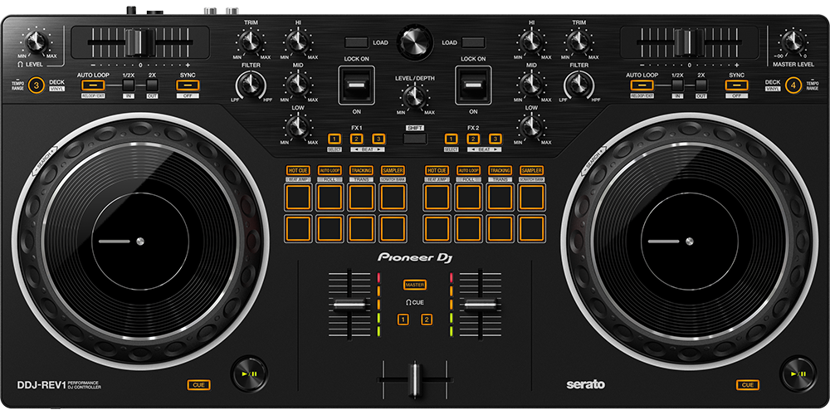Viewport: 830px width, 415px height.
Task: Switch left deck pads to SAMPLER mode
Action: pyautogui.click(x=393, y=170)
